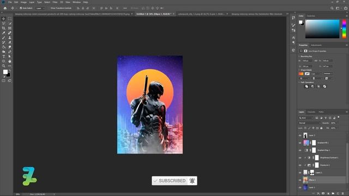
Task: Open the Filter menu
Action: (x=55, y=2)
